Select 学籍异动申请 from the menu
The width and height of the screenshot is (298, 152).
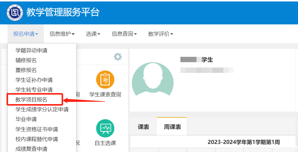click(31, 51)
